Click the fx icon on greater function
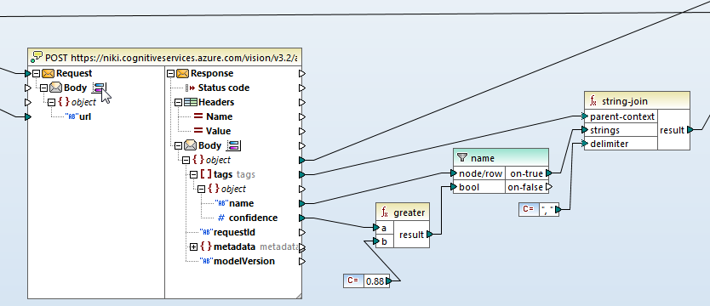This screenshot has width=710, height=306. coord(385,212)
